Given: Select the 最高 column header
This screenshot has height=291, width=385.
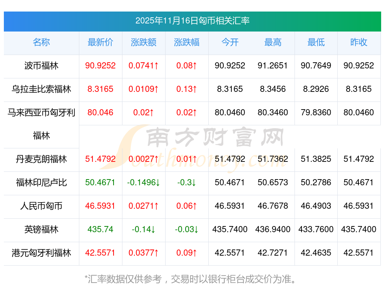Looking at the screenshot, I should [x=273, y=42].
